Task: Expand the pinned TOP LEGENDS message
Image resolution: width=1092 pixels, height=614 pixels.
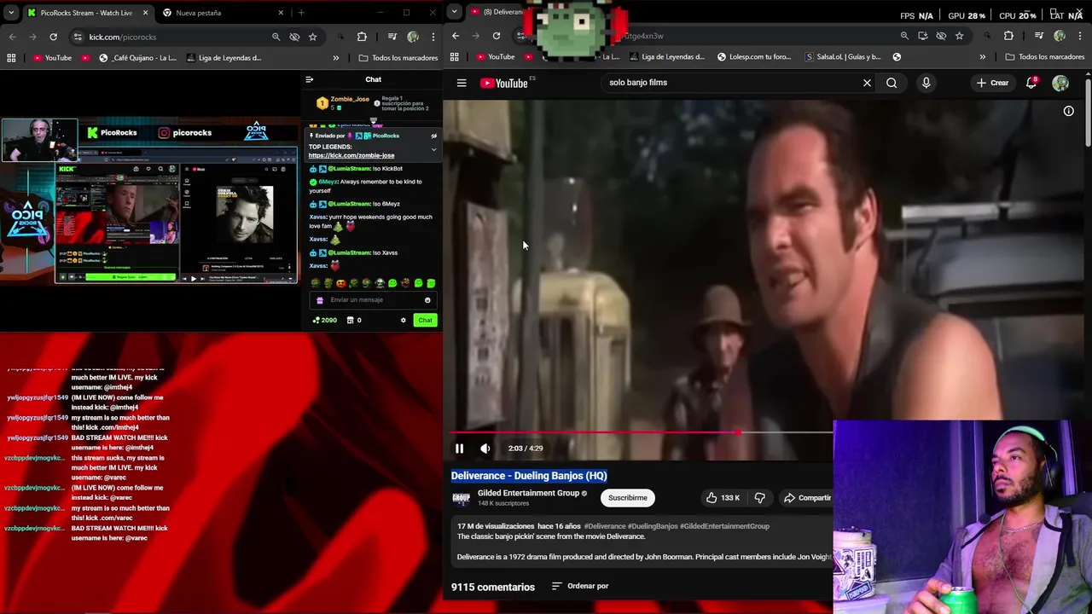Action: pos(433,149)
